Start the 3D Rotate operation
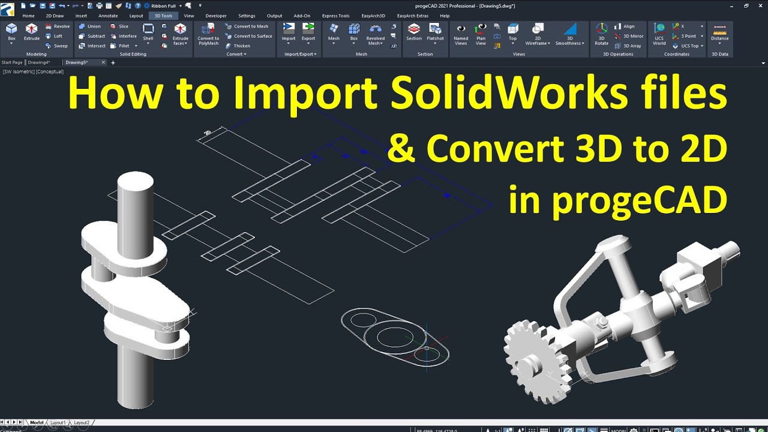The image size is (768, 432). coord(601,35)
